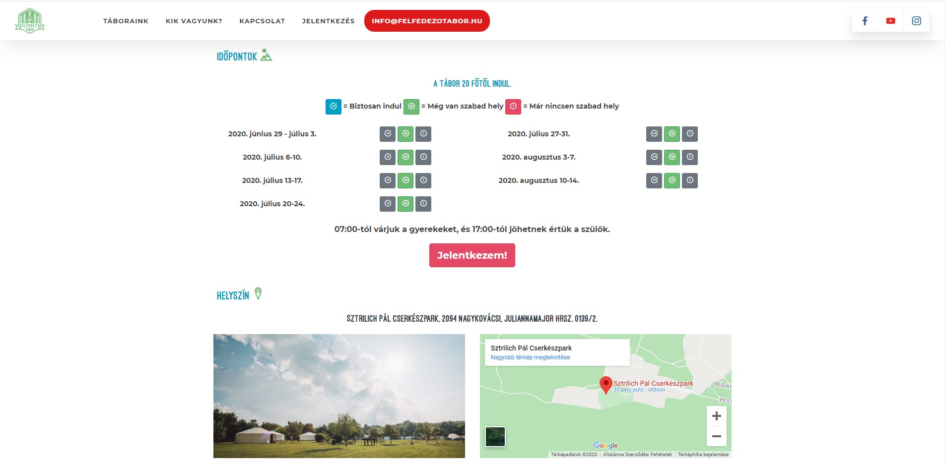Open the Kapcsolat menu item
945x466 pixels.
coord(262,21)
